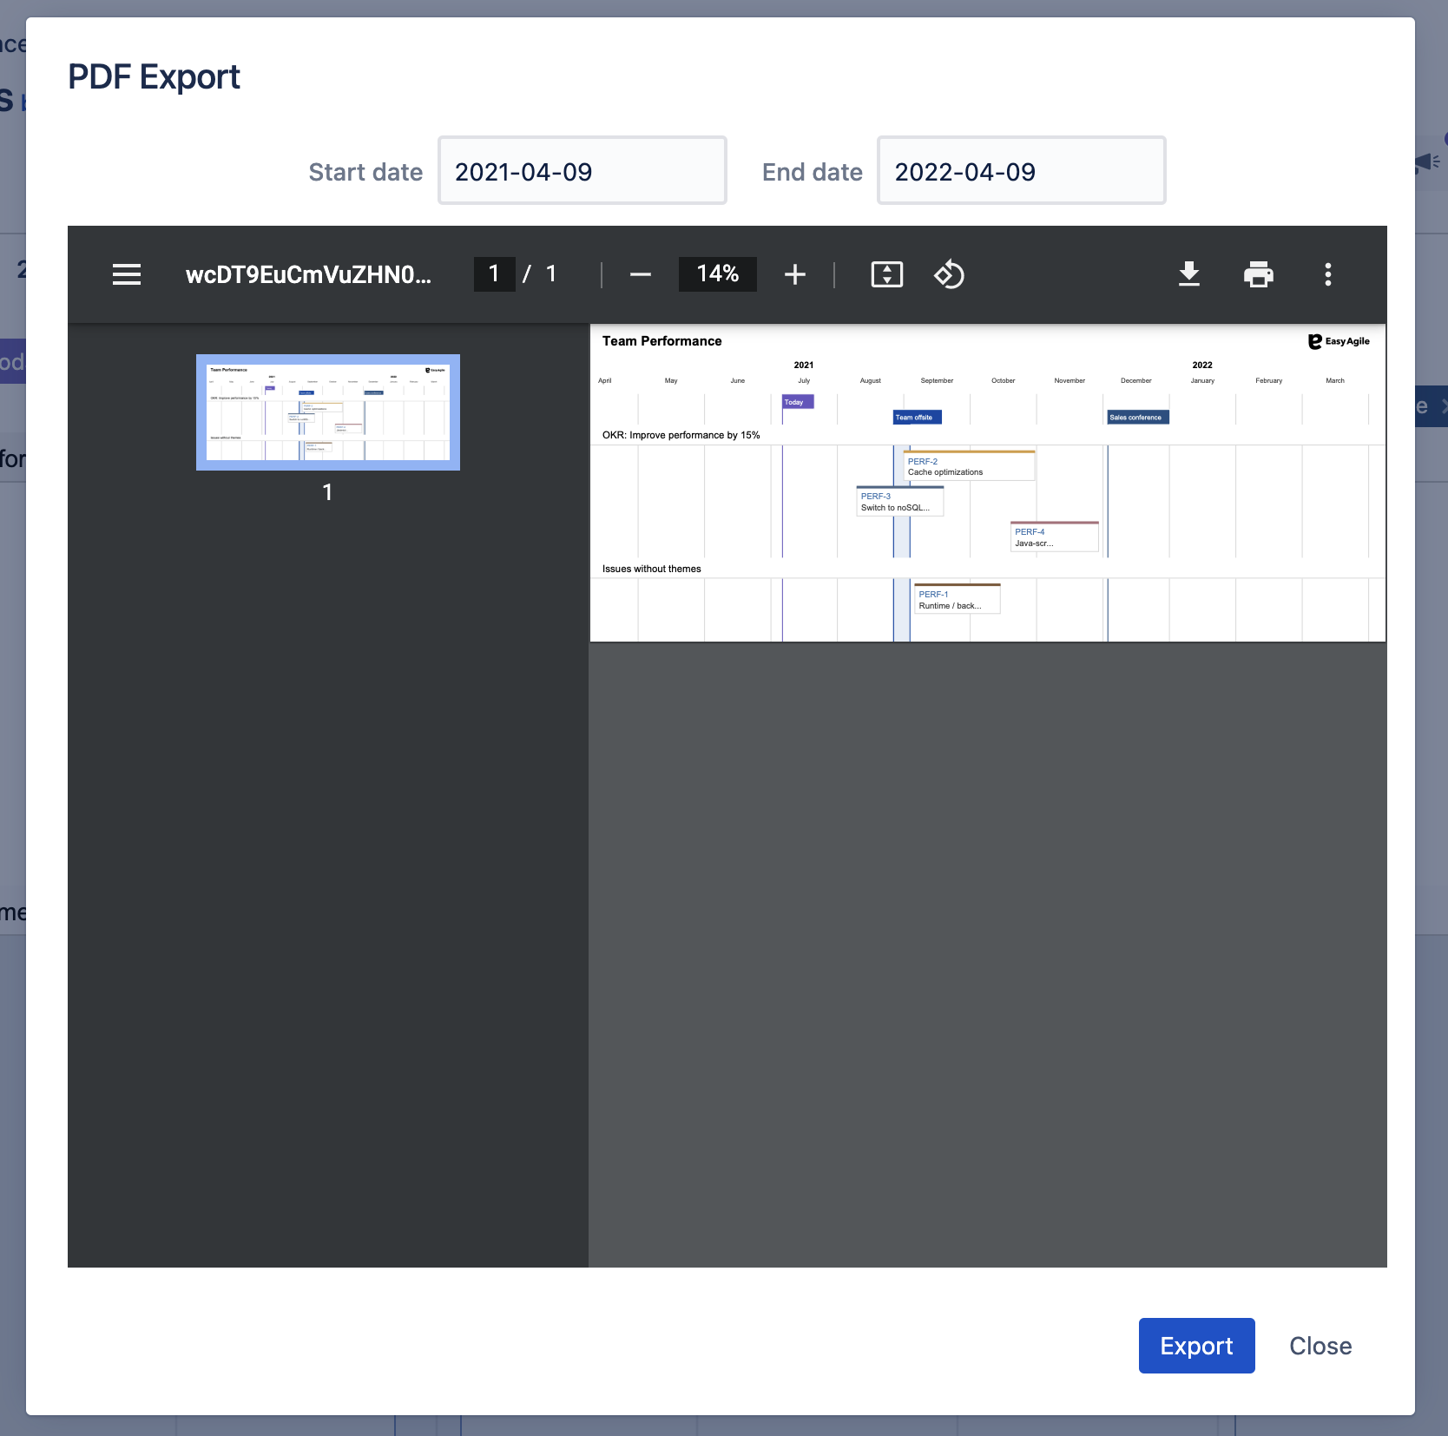Click the zoom in plus button
The height and width of the screenshot is (1436, 1448).
(794, 274)
